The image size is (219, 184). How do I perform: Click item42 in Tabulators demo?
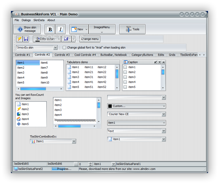(102, 82)
